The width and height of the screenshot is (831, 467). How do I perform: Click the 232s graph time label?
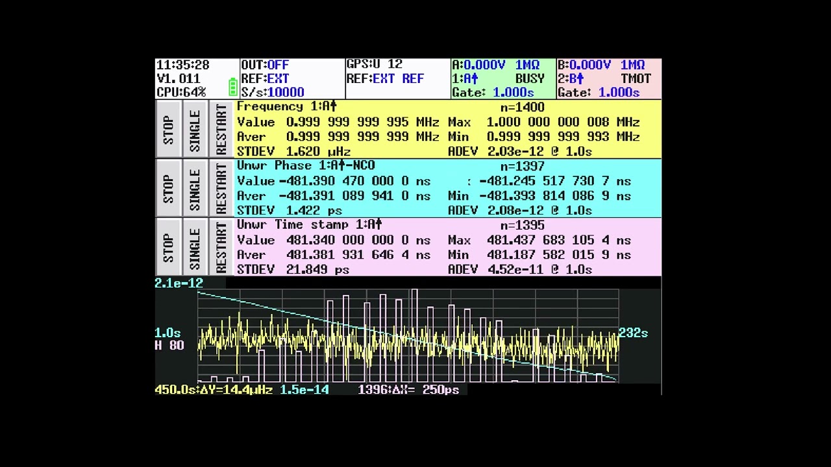click(633, 333)
